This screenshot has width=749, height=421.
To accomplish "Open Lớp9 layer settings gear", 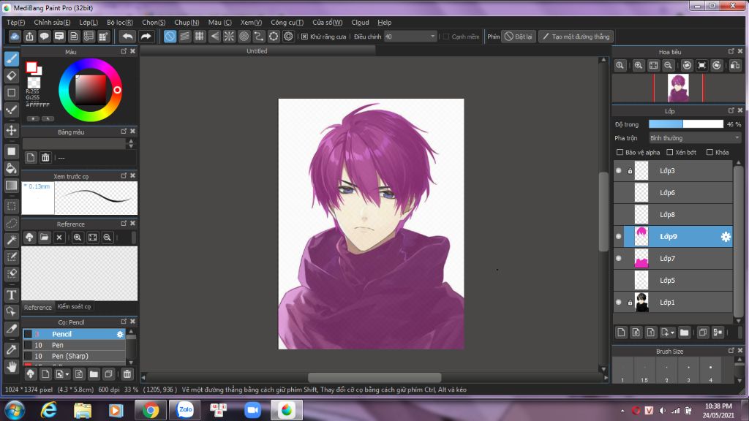I will (726, 237).
